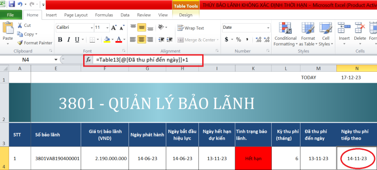
Task: Click the Increase Decimal icon
Action: point(258,40)
